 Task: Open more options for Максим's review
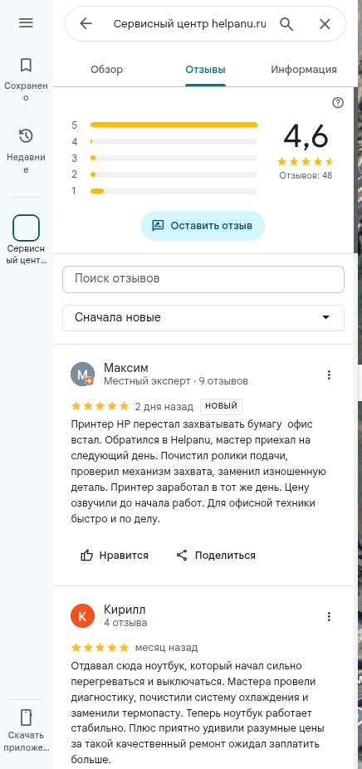329,375
